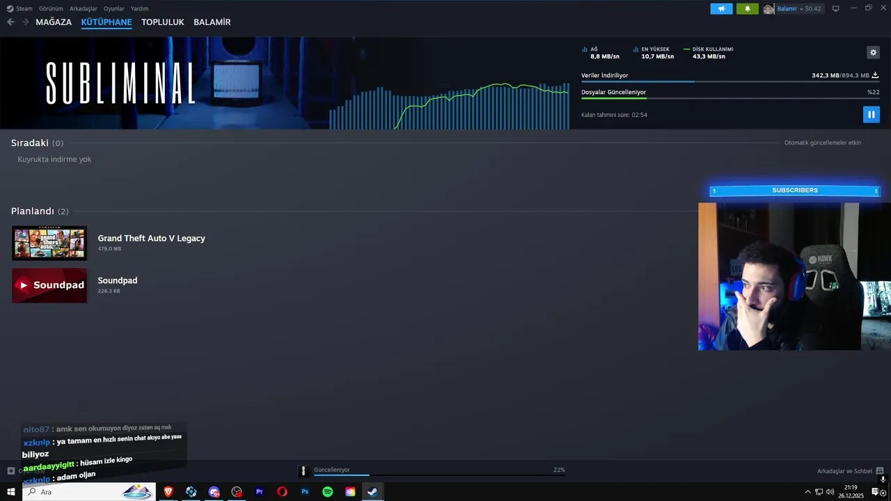This screenshot has height=501, width=891.
Task: Click the EN YÜKSEK peak speed stat
Action: [x=654, y=53]
